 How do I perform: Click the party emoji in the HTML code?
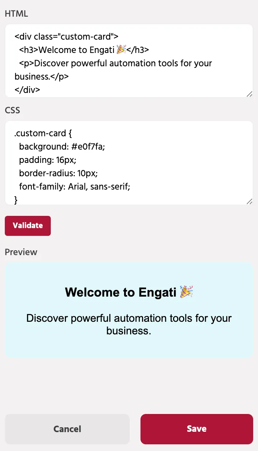(x=121, y=50)
